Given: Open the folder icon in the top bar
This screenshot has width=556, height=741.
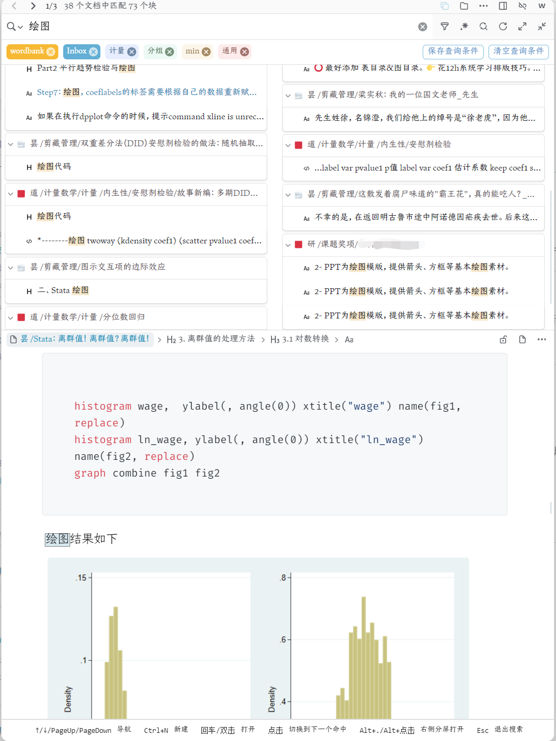Looking at the screenshot, I should point(464,6).
